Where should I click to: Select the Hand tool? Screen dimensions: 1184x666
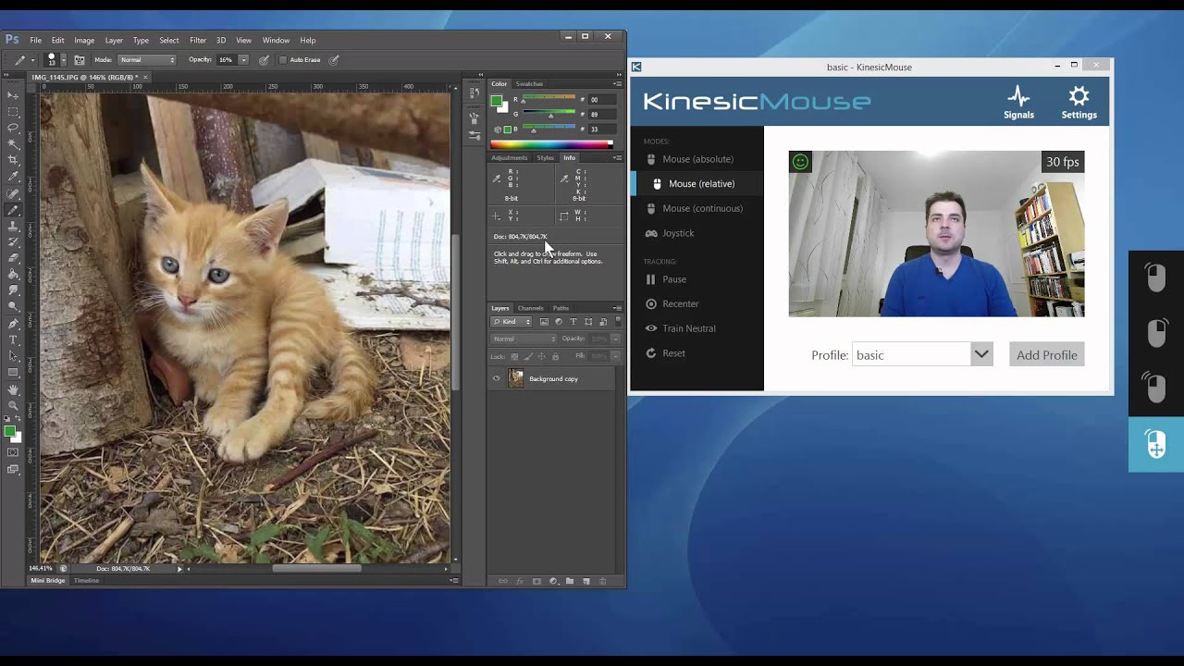point(13,388)
